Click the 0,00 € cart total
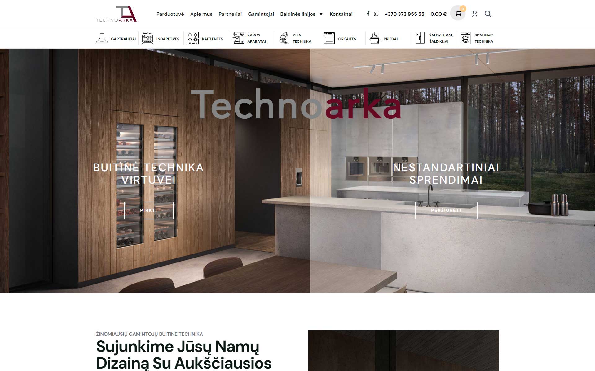This screenshot has width=595, height=371. pyautogui.click(x=439, y=14)
